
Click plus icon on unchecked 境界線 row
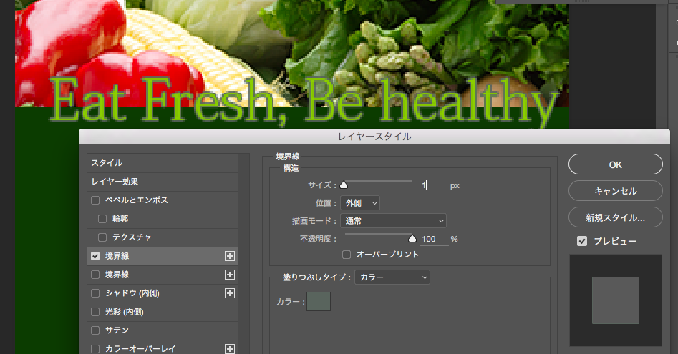230,275
